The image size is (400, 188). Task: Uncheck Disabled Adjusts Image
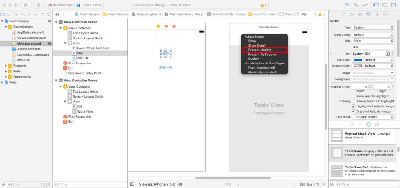click(353, 111)
